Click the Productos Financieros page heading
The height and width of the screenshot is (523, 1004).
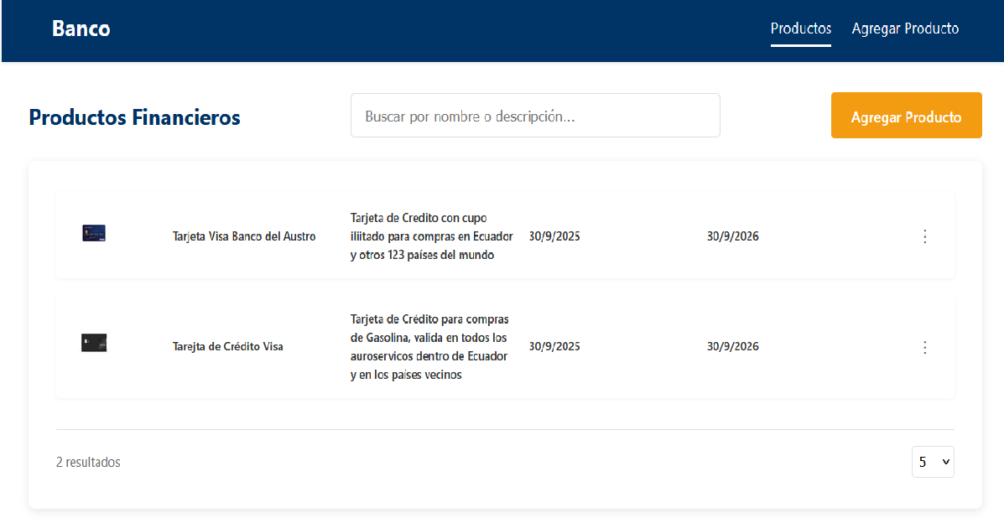[134, 117]
